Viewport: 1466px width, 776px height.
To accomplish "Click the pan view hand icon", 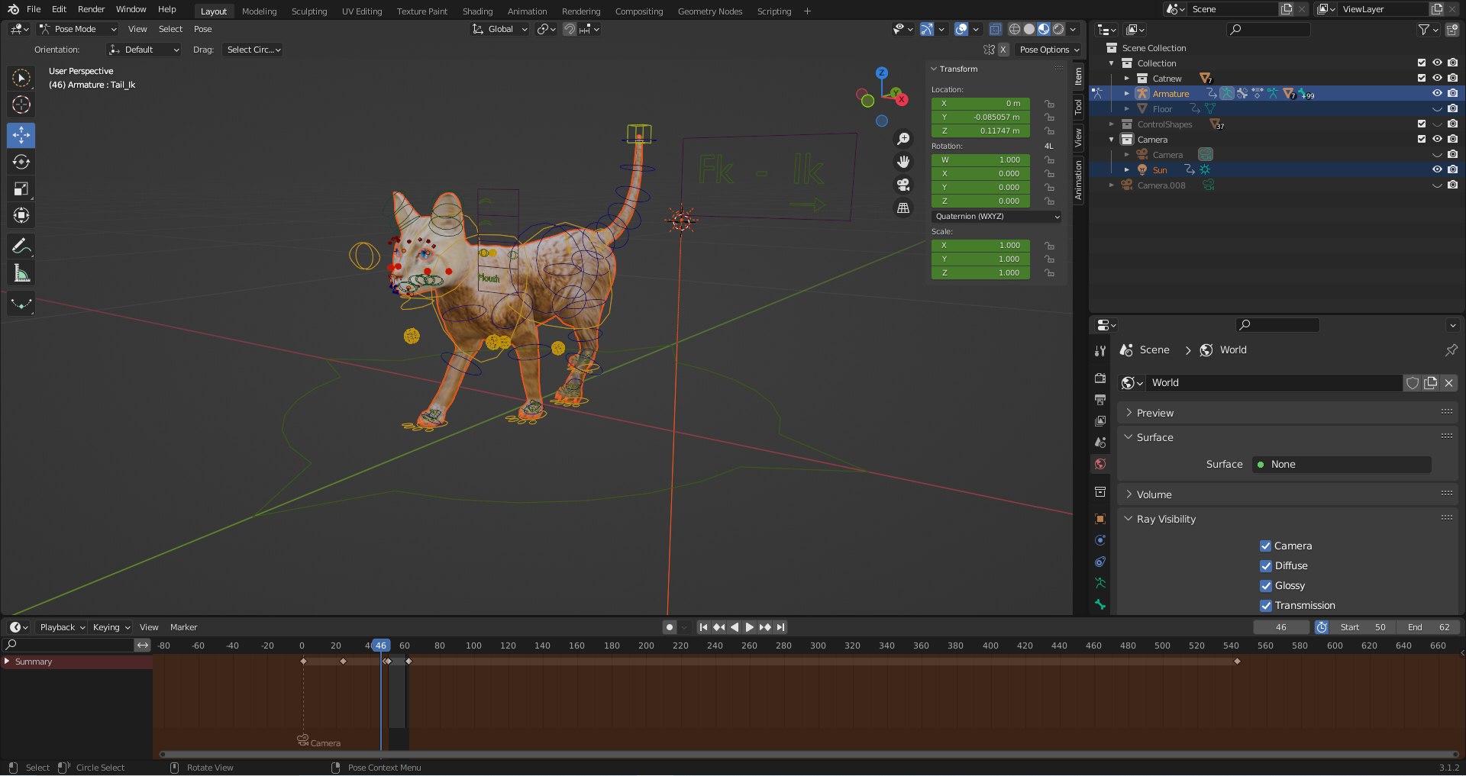I will tap(903, 162).
